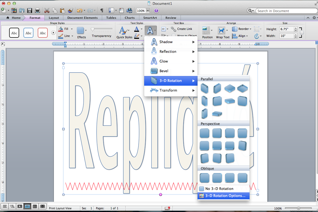Click the Save document toolbar icon

pyautogui.click(x=30, y=11)
